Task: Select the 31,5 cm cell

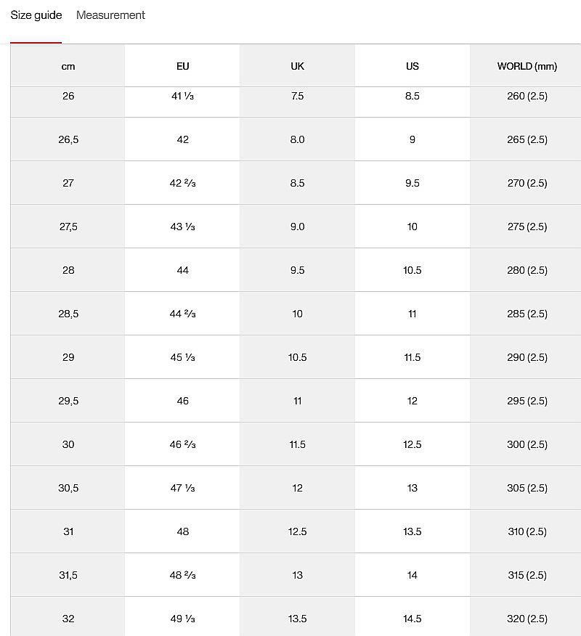Action: (x=68, y=575)
